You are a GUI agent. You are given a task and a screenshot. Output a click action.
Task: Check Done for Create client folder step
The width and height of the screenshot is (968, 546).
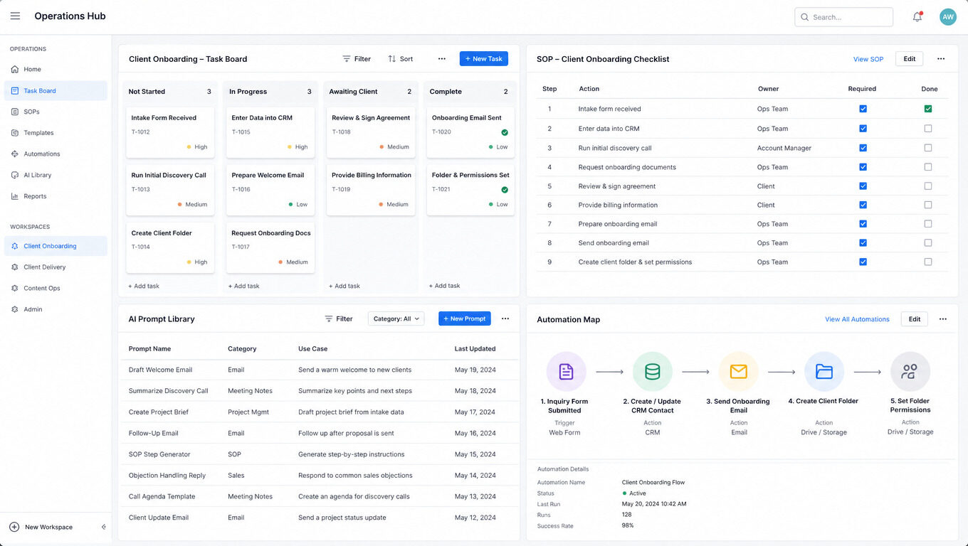pos(928,262)
